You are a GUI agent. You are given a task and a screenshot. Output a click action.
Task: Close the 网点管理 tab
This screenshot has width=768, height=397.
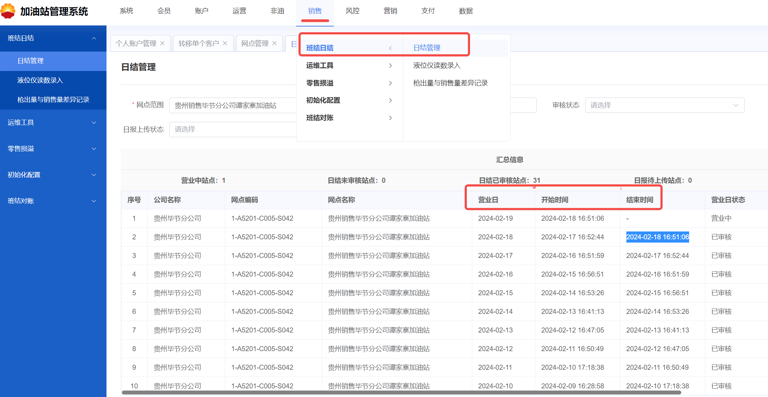[275, 43]
